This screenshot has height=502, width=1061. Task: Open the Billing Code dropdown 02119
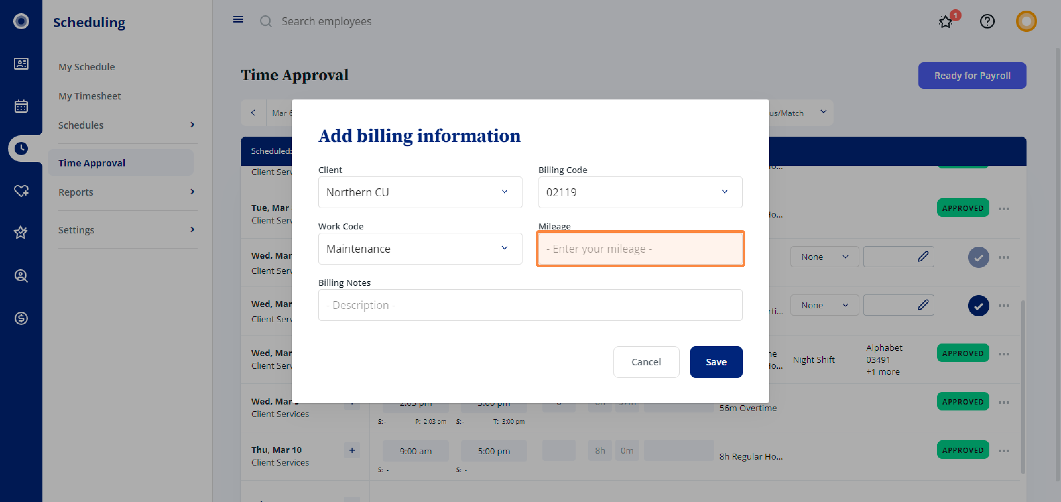tap(640, 192)
